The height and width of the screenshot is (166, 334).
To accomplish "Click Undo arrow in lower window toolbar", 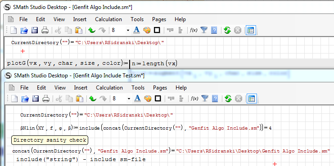I will (92, 99).
